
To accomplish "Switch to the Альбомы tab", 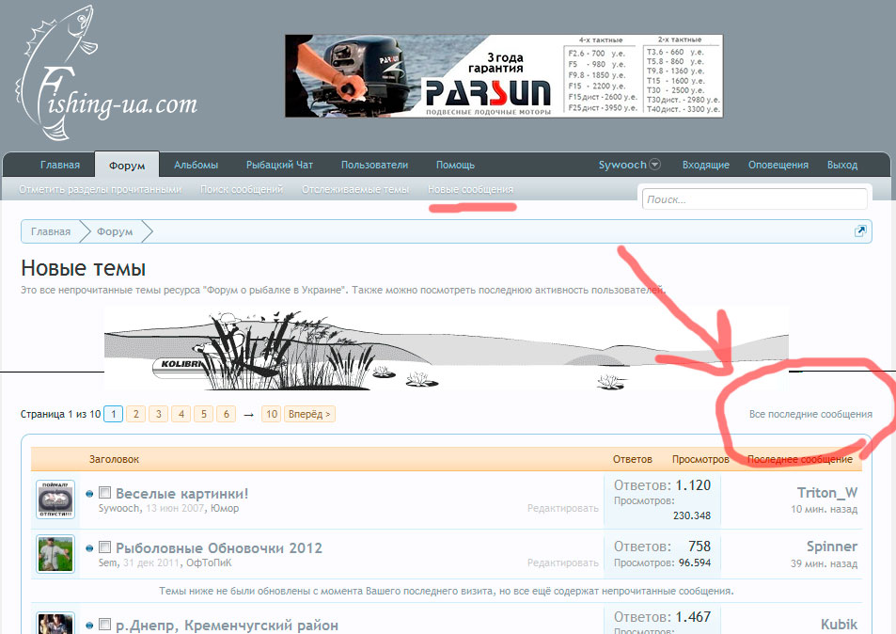I will (x=196, y=165).
